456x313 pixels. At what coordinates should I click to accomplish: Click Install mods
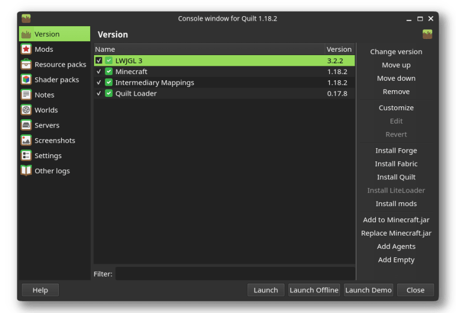pos(396,204)
